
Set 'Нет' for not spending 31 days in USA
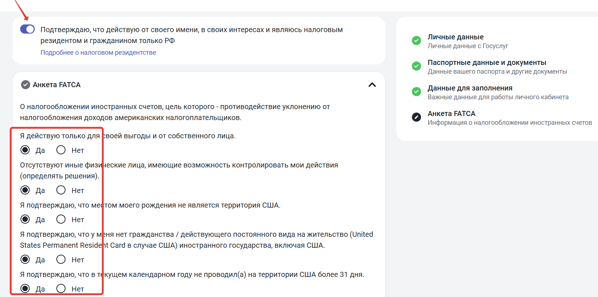coord(61,289)
